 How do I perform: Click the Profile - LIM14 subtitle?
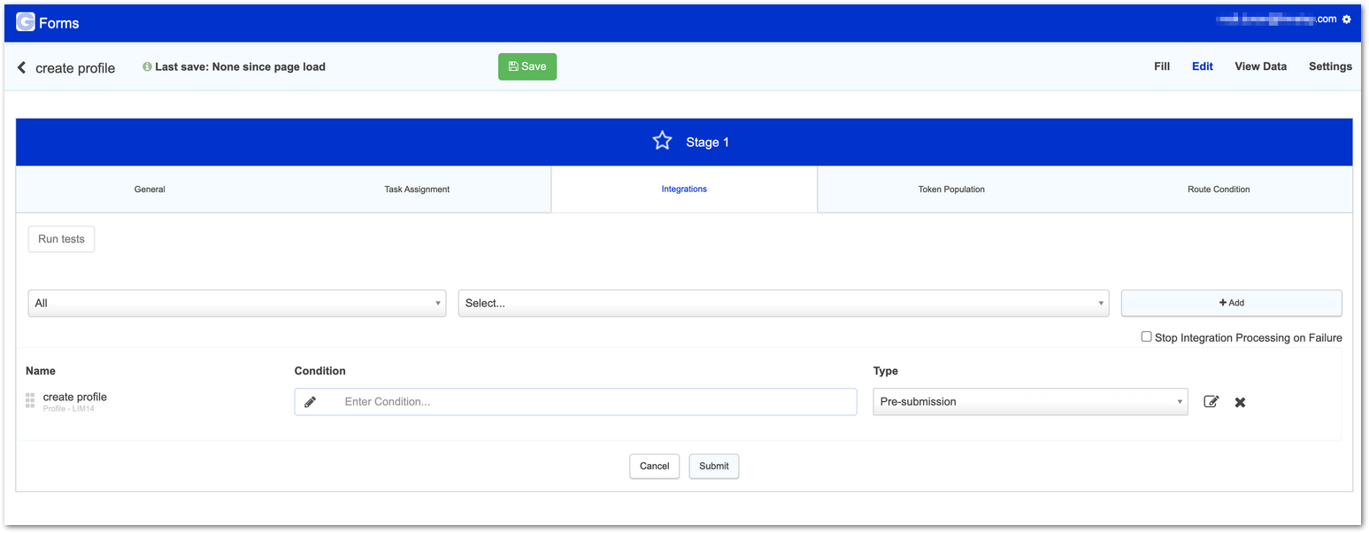[x=69, y=408]
